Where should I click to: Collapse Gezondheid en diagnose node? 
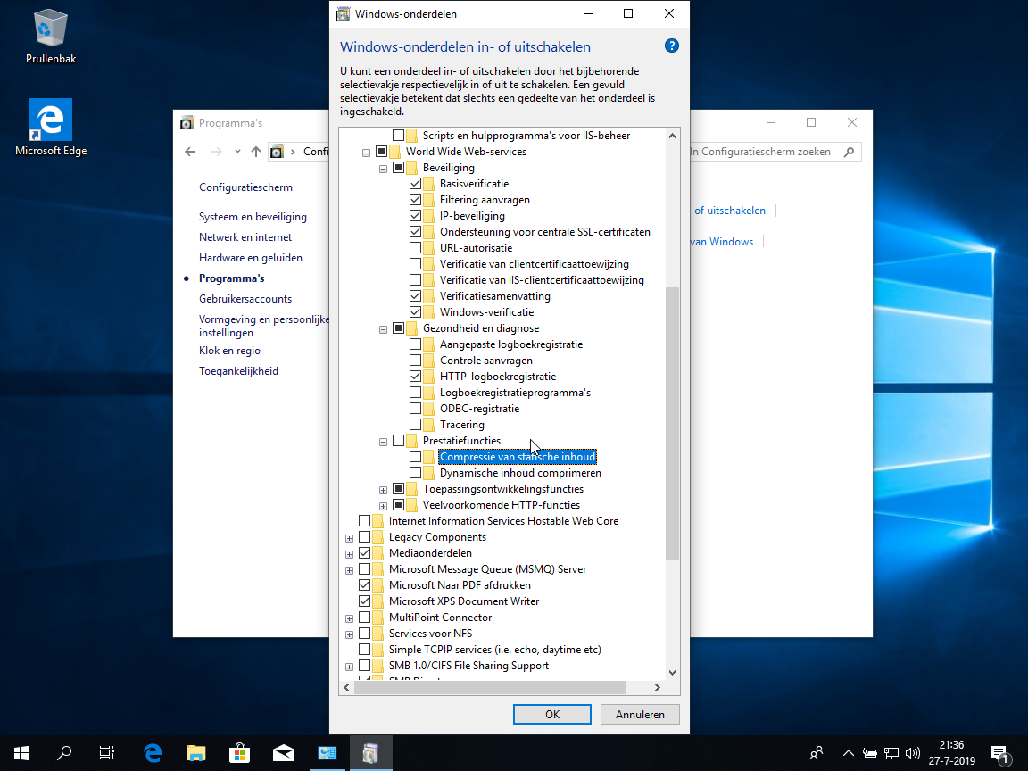coord(383,329)
